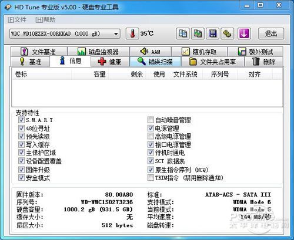Click the floppy disk save icon
This screenshot has height=240, width=294.
[212, 33]
